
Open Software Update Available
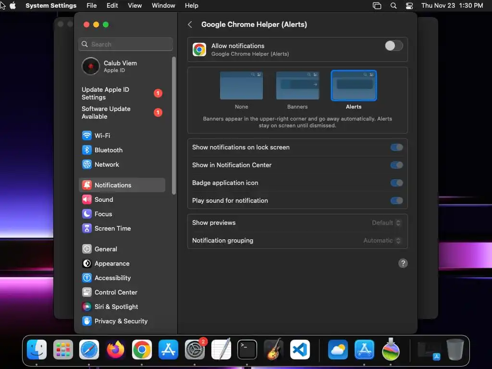(122, 112)
